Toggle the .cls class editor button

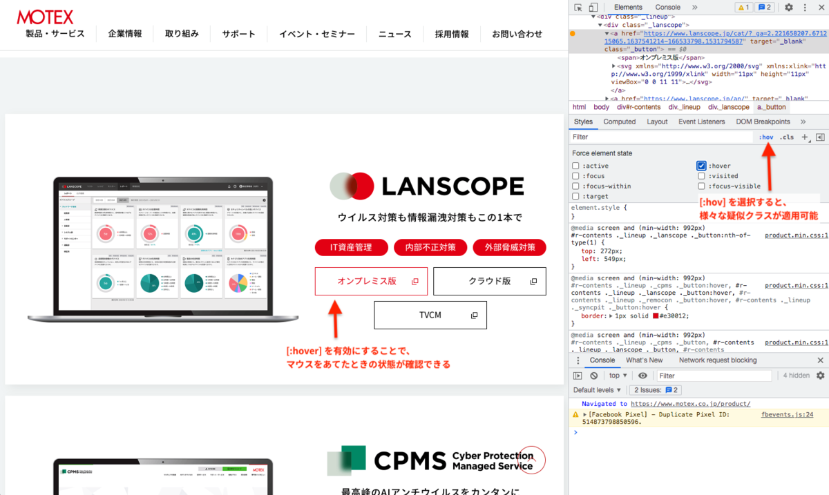[787, 137]
